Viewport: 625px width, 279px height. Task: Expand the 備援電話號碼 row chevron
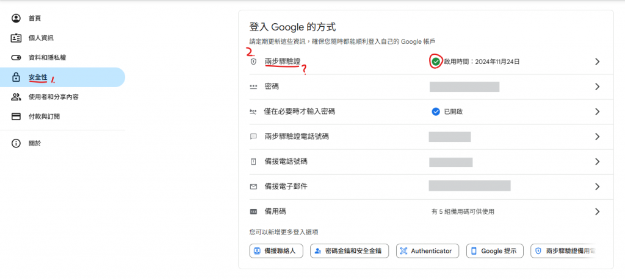tap(597, 161)
